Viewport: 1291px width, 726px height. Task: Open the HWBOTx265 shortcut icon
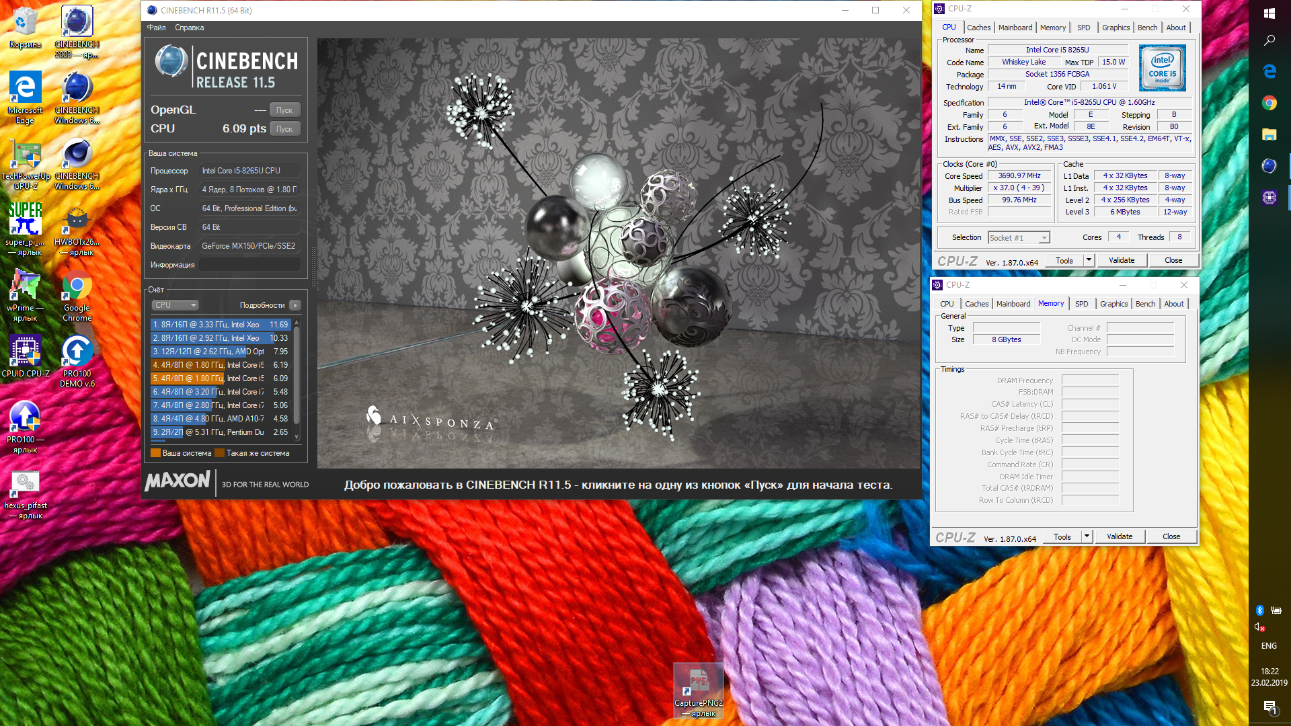pos(77,230)
